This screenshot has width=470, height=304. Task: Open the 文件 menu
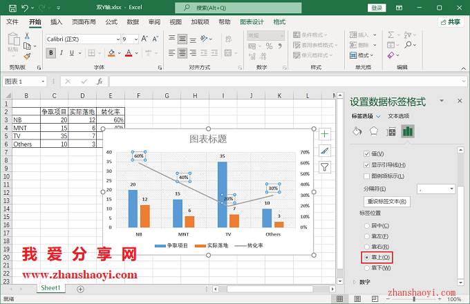click(x=12, y=22)
